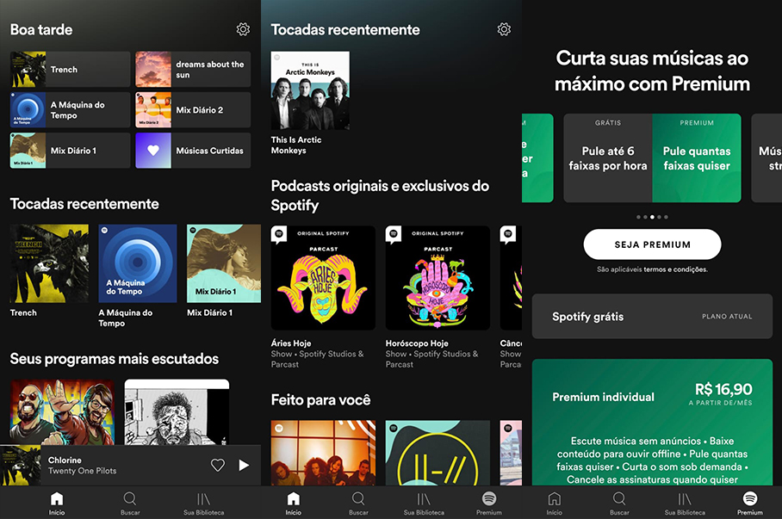782x519 pixels.
Task: Open This Is Arctic Monkeys playlist cover
Action: point(310,90)
